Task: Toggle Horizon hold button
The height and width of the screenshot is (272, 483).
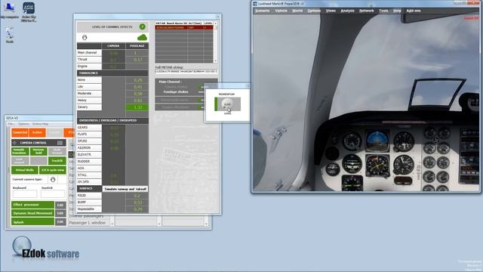Action: pyautogui.click(x=38, y=151)
